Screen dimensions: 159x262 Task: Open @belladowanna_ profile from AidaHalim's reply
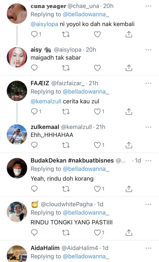click(86, 256)
